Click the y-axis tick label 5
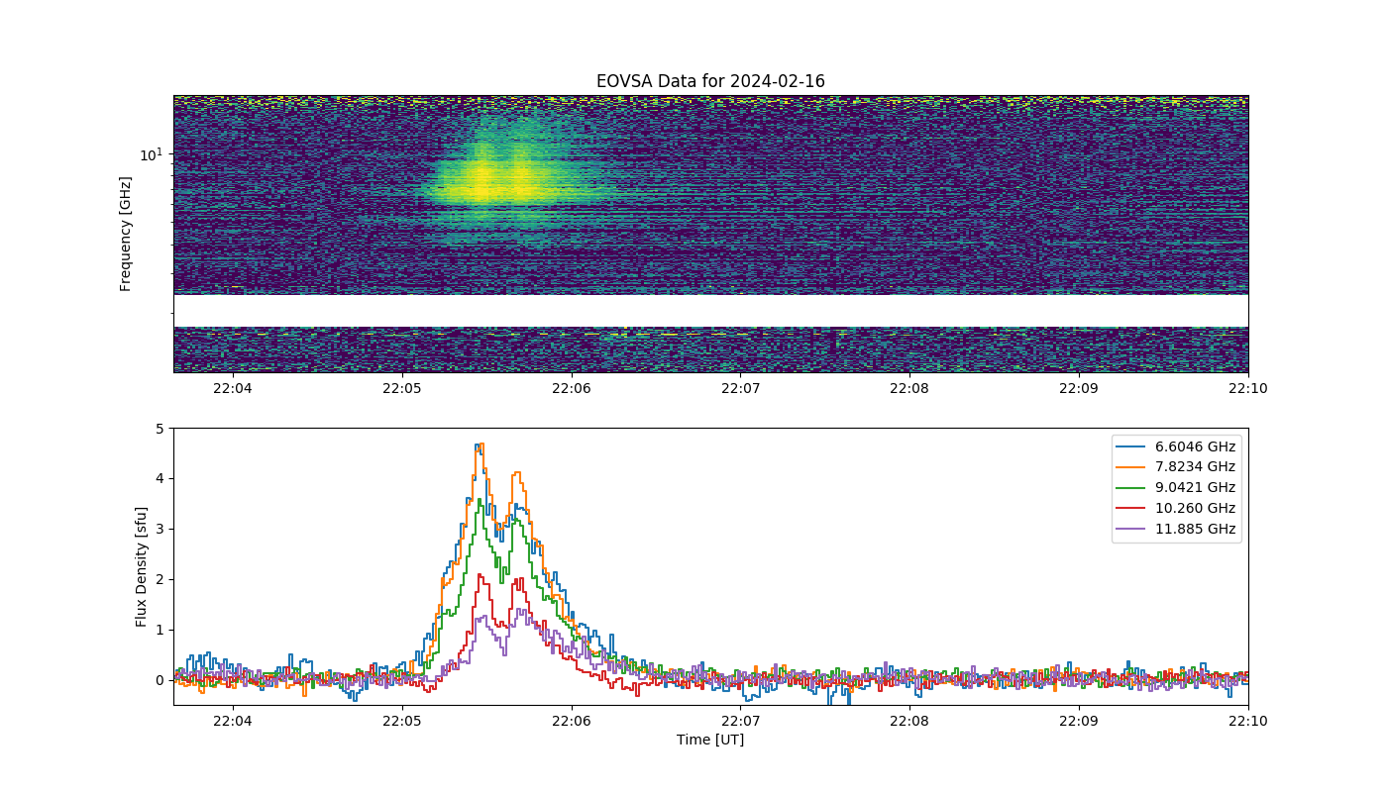The image size is (1387, 792). point(160,429)
